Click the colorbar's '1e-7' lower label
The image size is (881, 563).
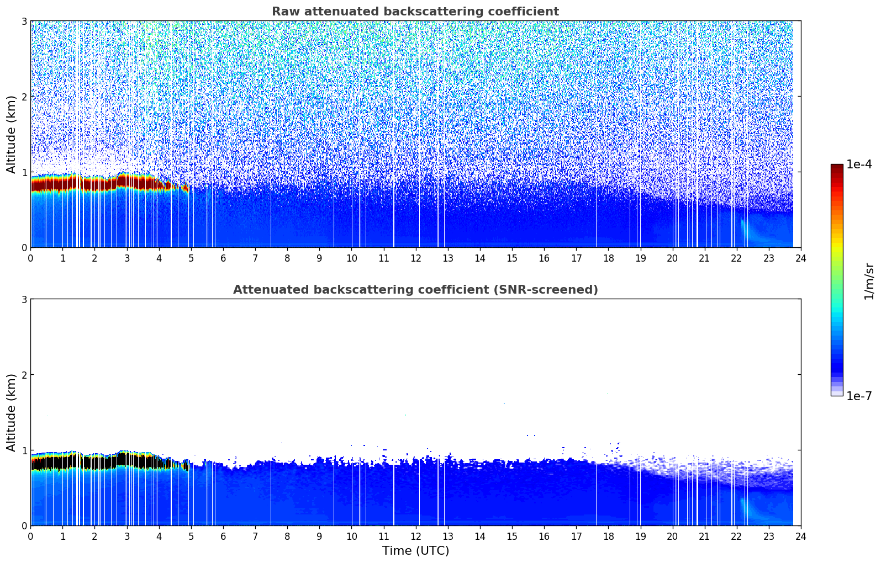pyautogui.click(x=859, y=396)
